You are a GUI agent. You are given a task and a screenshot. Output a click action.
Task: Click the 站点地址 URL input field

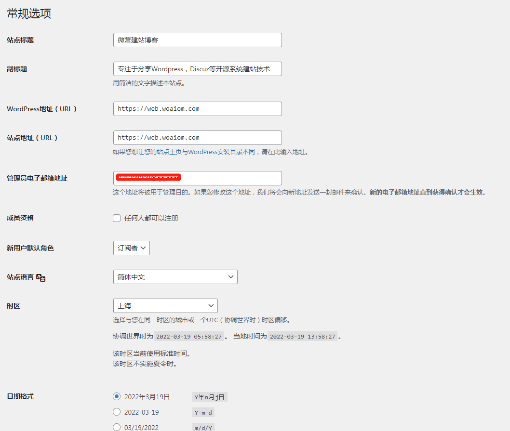[x=198, y=138]
